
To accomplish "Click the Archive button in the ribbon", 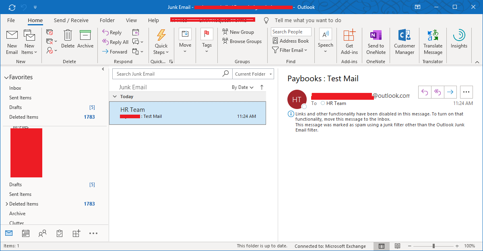I will click(85, 39).
